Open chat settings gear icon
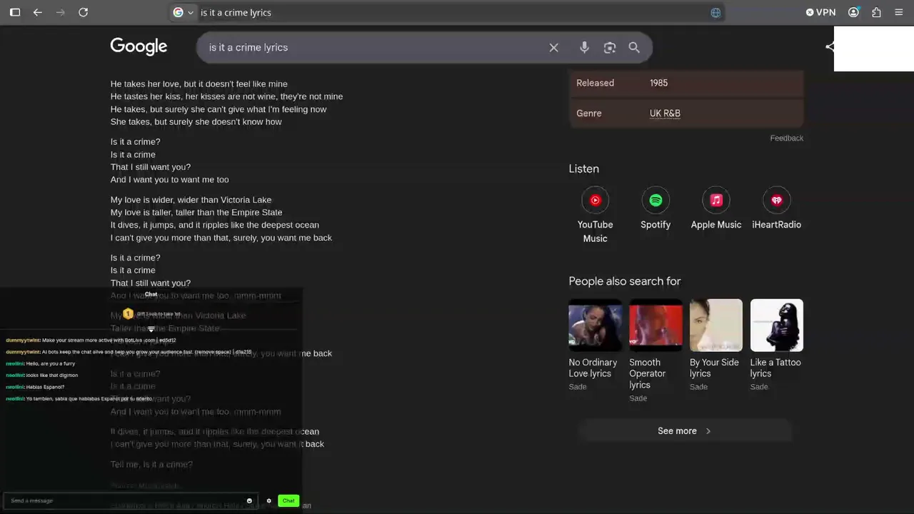The height and width of the screenshot is (514, 914). tap(268, 500)
